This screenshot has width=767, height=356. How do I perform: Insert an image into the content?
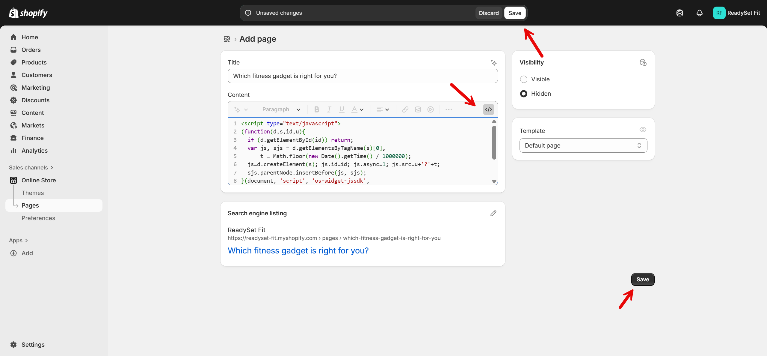point(418,109)
